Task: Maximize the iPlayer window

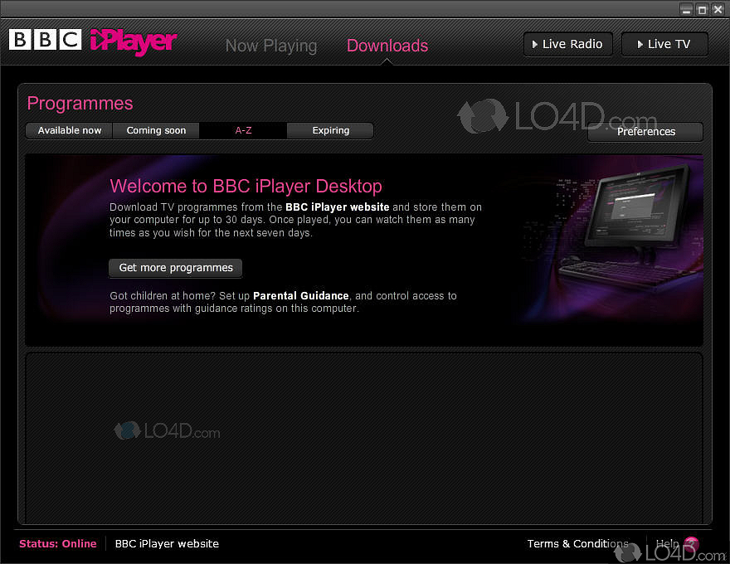Action: (x=703, y=10)
